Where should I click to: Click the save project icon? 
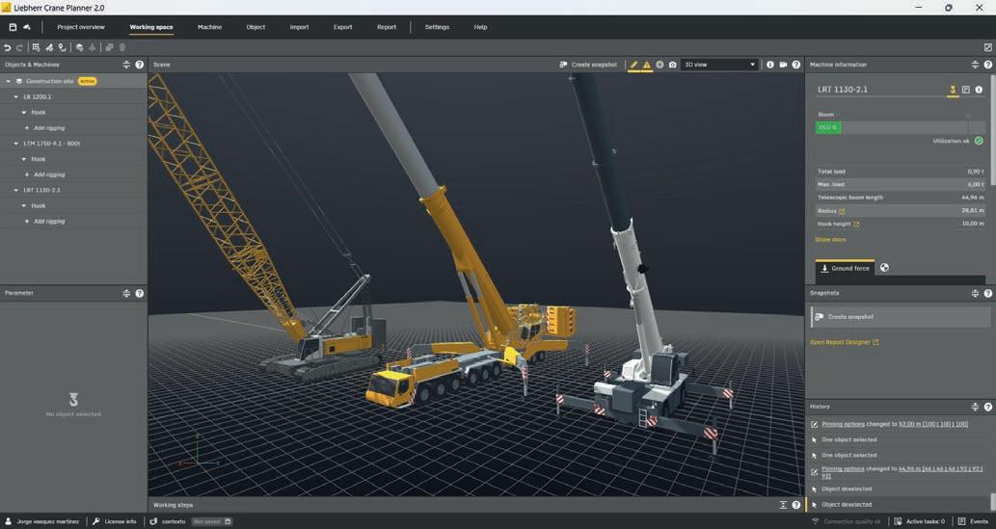click(13, 27)
